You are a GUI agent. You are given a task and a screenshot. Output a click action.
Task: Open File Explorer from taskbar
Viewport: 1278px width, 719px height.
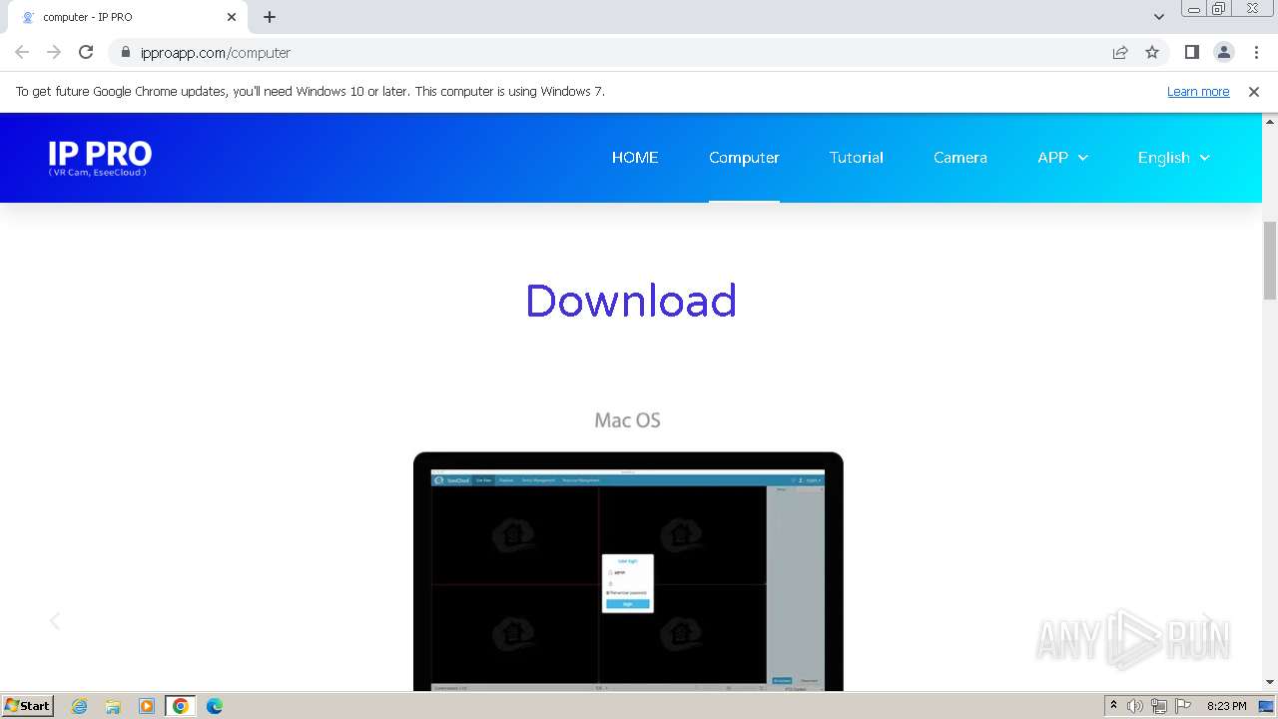click(113, 706)
